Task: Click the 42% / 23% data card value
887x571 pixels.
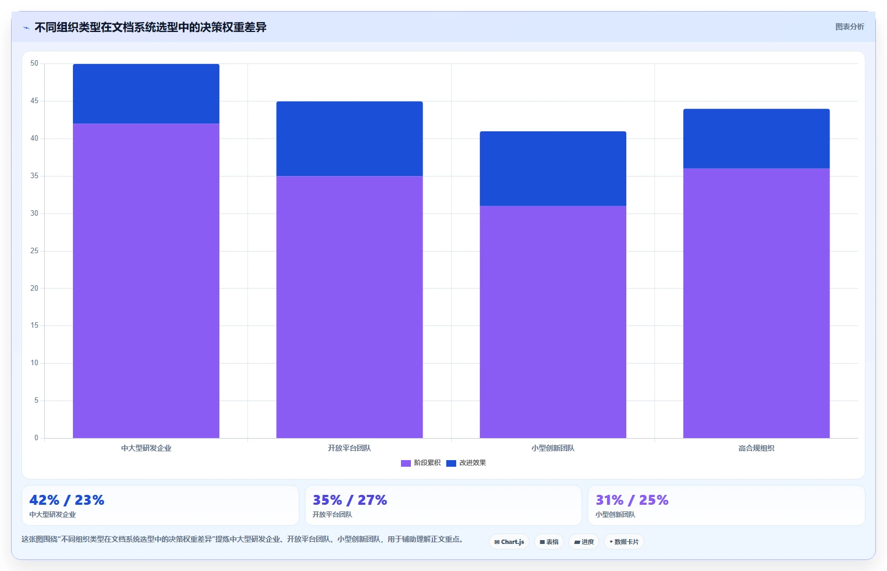Action: (67, 500)
